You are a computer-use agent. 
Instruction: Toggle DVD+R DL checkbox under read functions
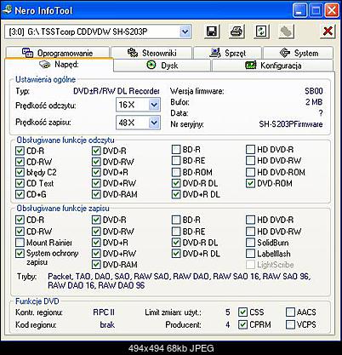click(x=176, y=194)
